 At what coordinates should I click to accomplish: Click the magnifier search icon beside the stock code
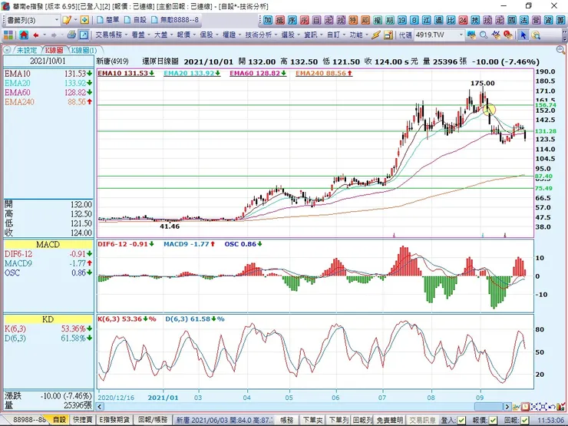(x=484, y=35)
